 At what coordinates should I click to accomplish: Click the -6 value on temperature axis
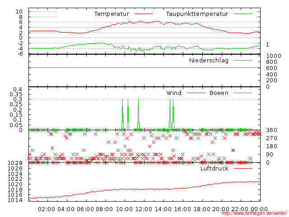[20, 54]
